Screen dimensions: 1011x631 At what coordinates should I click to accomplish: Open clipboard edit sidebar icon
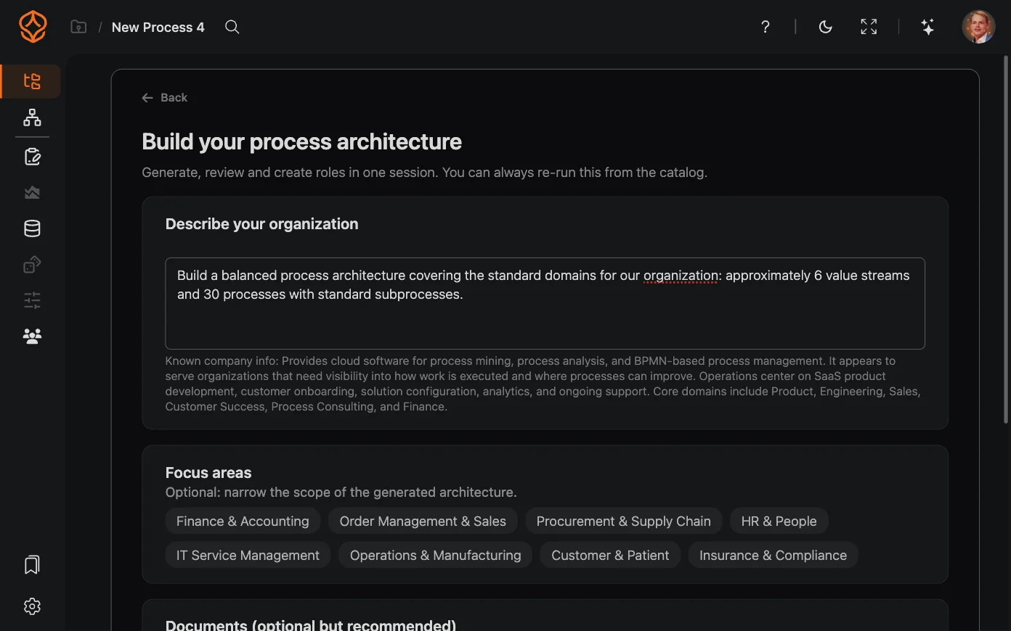(32, 157)
